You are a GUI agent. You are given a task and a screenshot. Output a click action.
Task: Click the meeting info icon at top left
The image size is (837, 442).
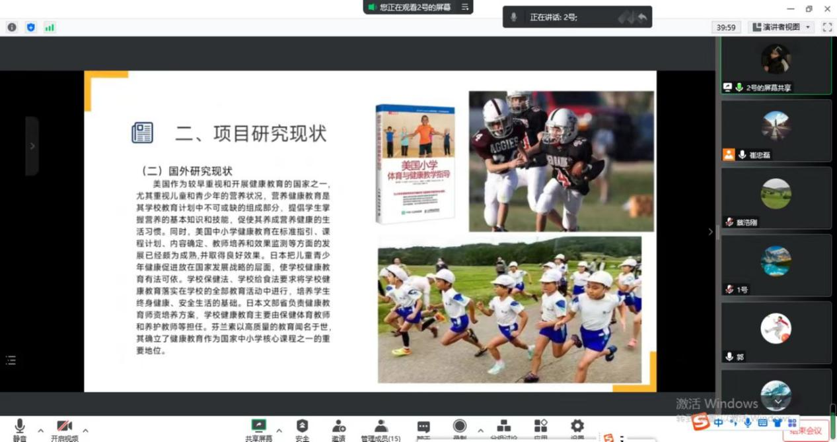tap(12, 27)
